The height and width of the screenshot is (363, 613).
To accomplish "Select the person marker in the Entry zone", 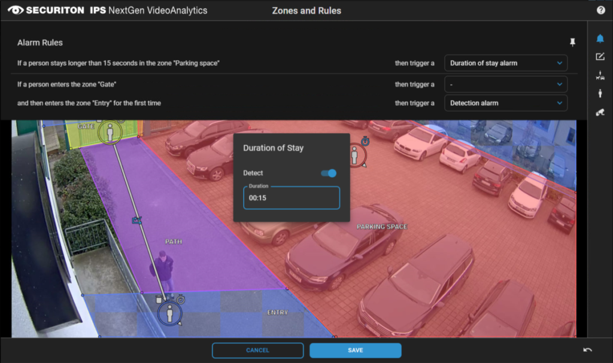I will pos(169,313).
